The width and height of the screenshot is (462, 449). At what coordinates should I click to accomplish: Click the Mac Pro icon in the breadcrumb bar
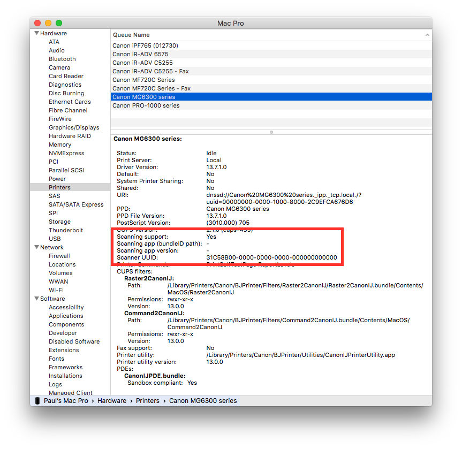[36, 400]
